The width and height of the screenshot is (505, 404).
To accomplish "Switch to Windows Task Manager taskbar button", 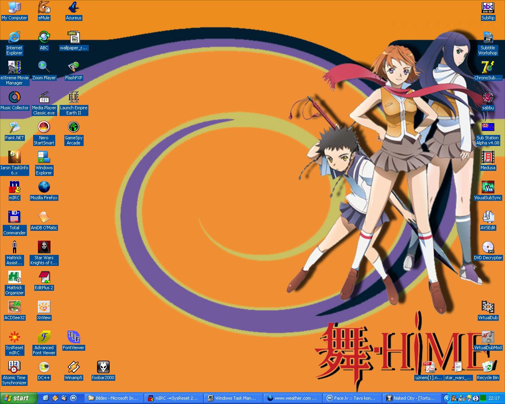I will pos(233,398).
